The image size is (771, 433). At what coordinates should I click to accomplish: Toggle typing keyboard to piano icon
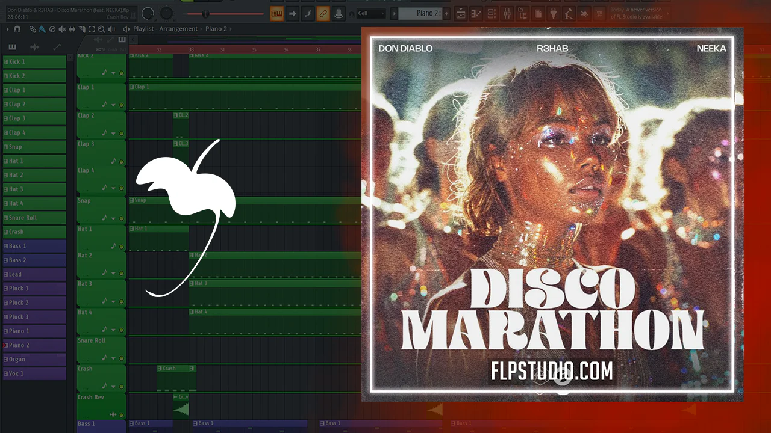(277, 13)
